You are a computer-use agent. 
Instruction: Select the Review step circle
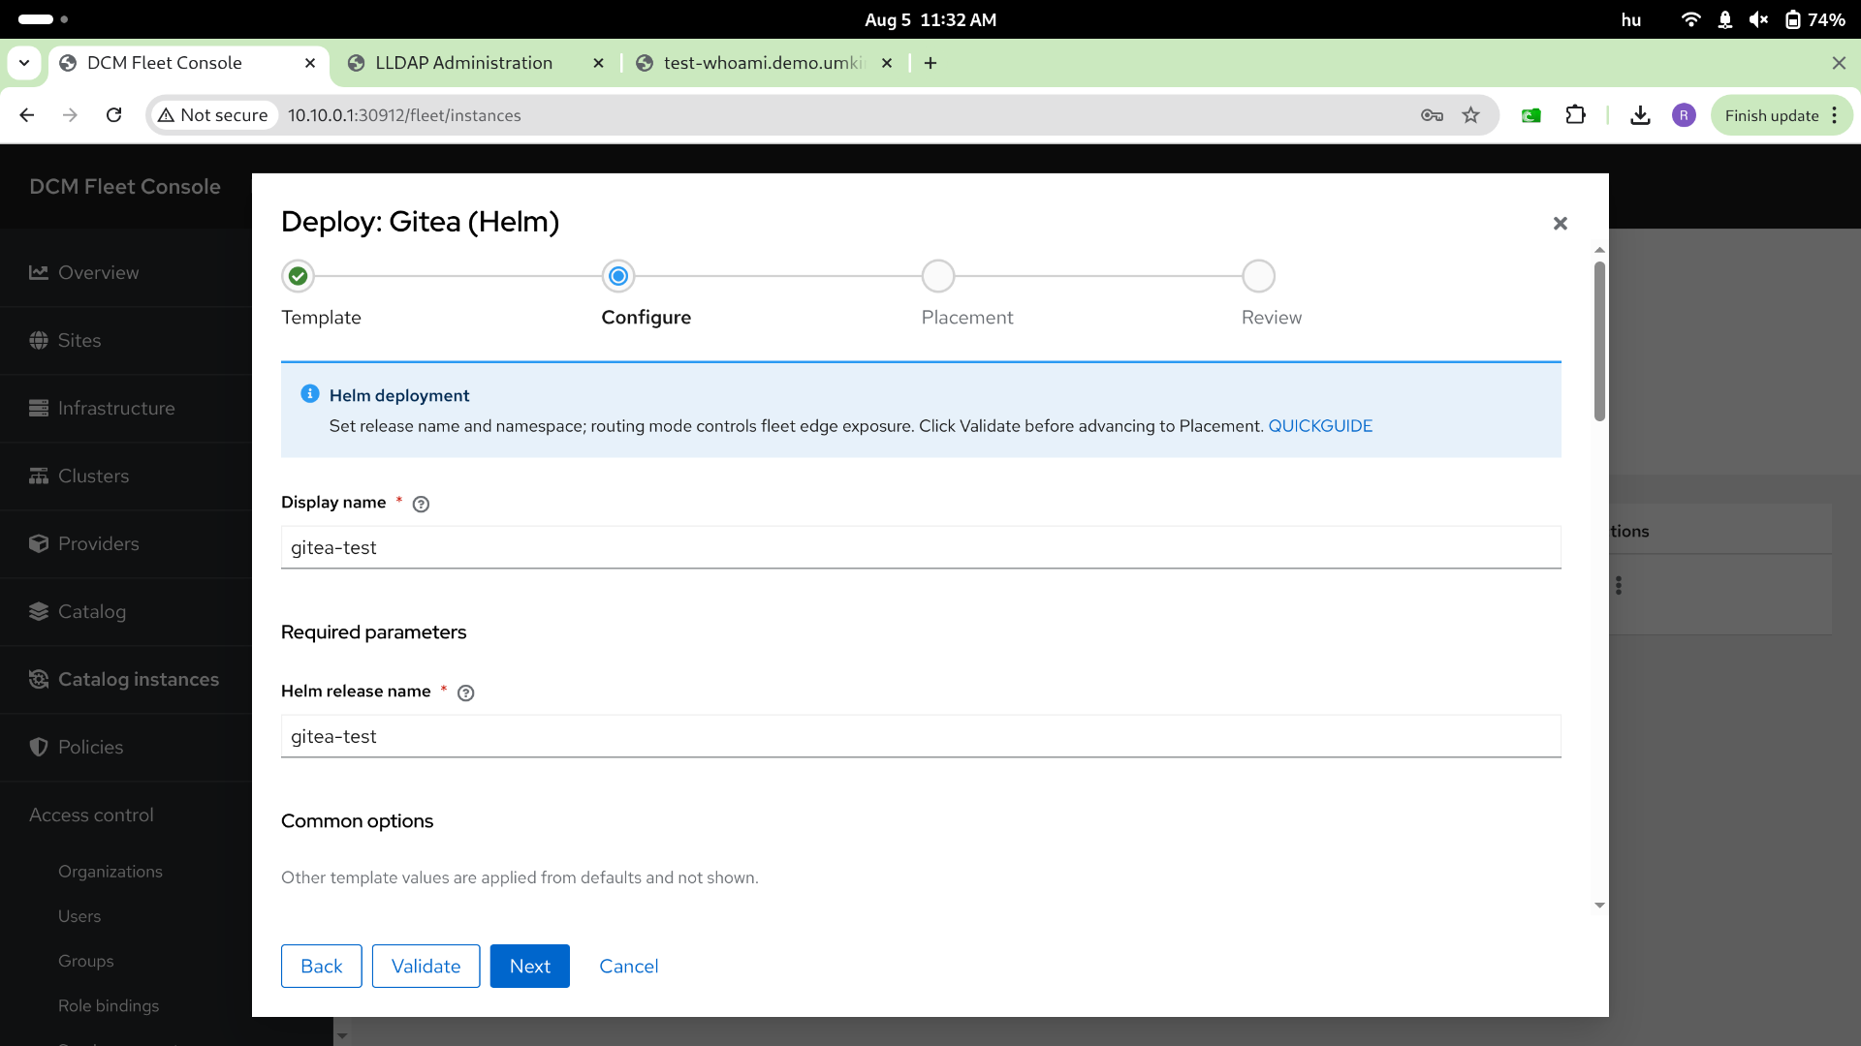pyautogui.click(x=1258, y=276)
